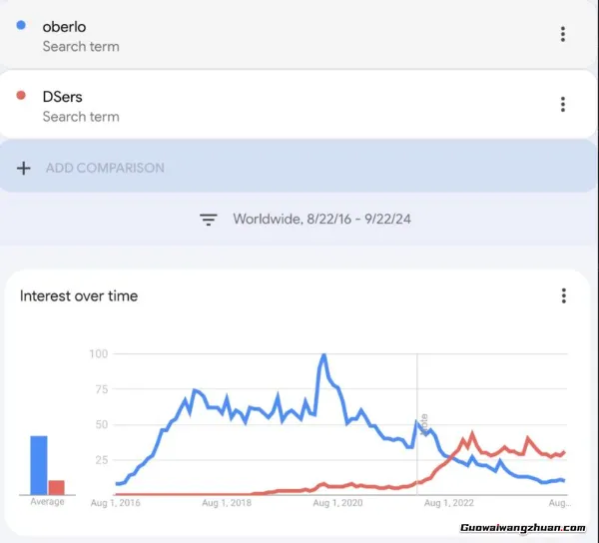The image size is (599, 543).
Task: Click the plus icon to add comparison
Action: [24, 168]
